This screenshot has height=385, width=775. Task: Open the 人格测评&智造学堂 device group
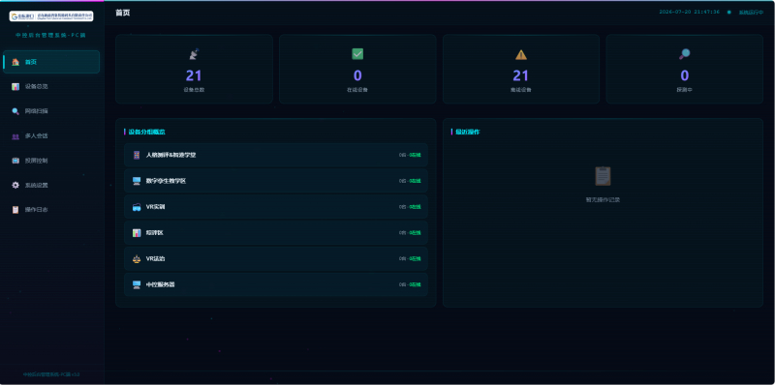[276, 155]
